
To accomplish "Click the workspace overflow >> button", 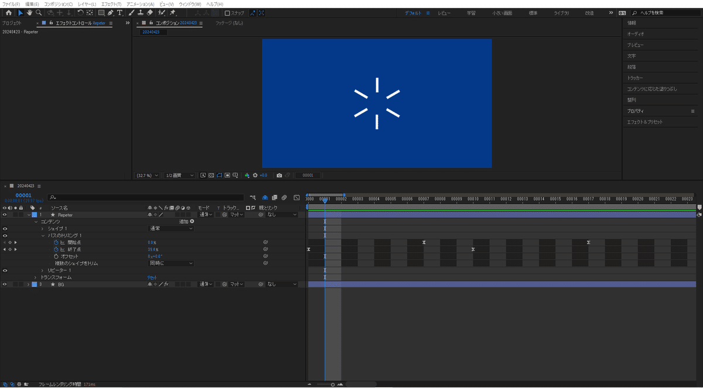I will (611, 13).
